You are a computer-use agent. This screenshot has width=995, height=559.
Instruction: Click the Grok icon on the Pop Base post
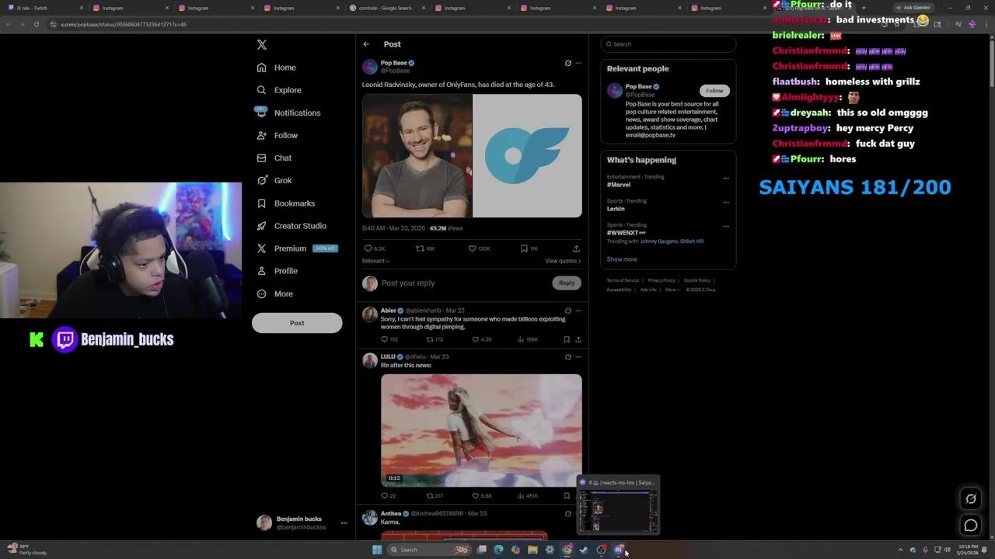click(567, 63)
